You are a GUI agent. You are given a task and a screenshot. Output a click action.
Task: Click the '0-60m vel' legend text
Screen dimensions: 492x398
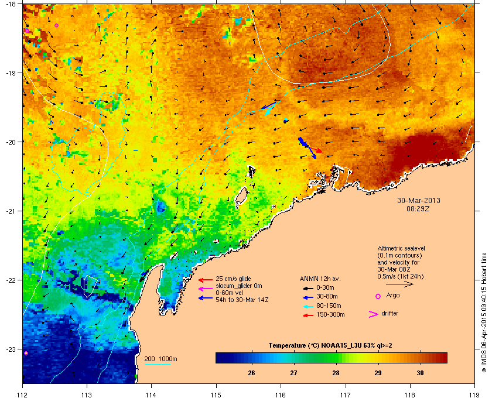click(x=230, y=293)
